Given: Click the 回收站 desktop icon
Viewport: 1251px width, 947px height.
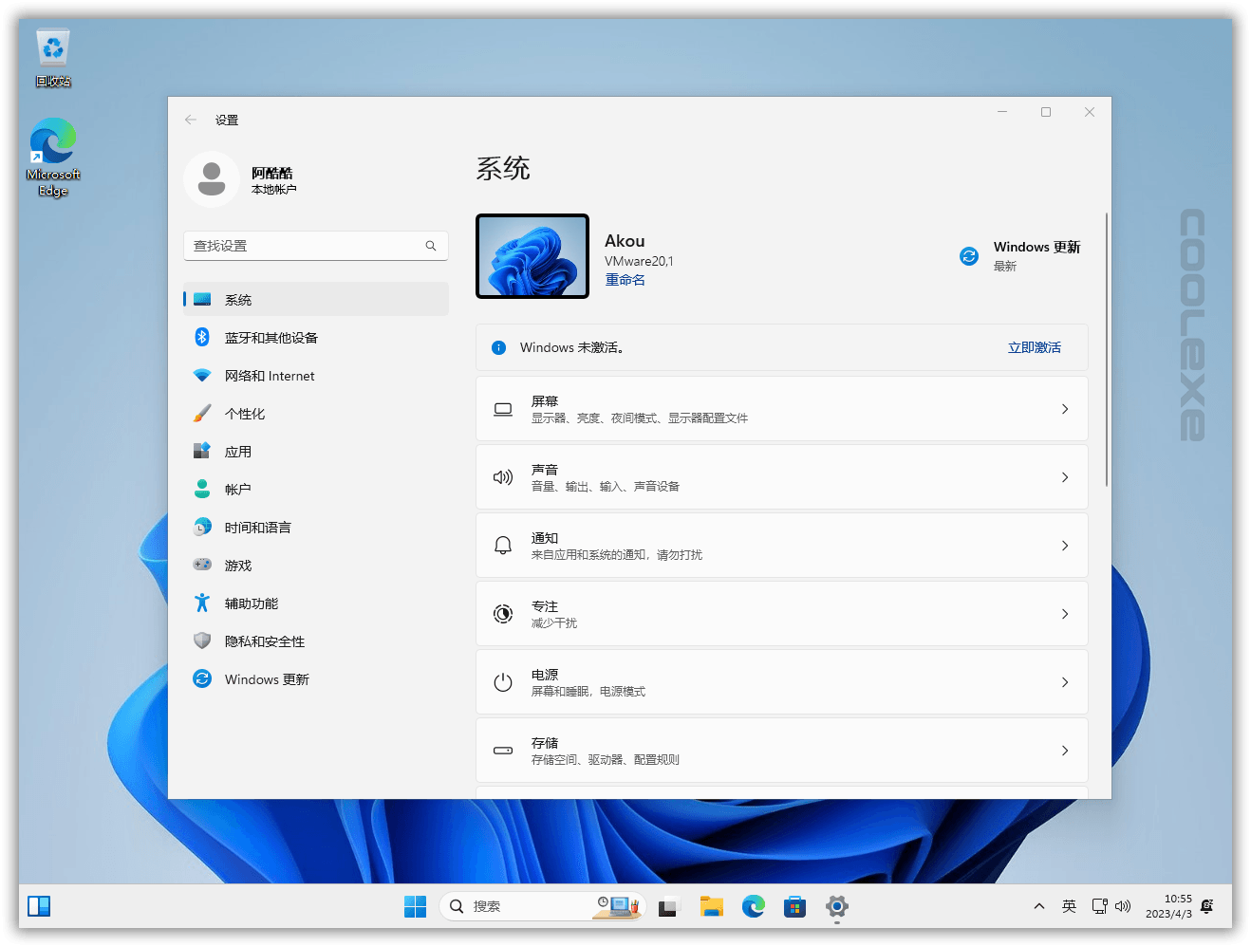Looking at the screenshot, I should click(x=53, y=59).
